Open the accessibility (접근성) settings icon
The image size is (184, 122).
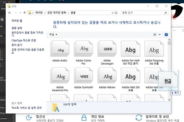29,118
